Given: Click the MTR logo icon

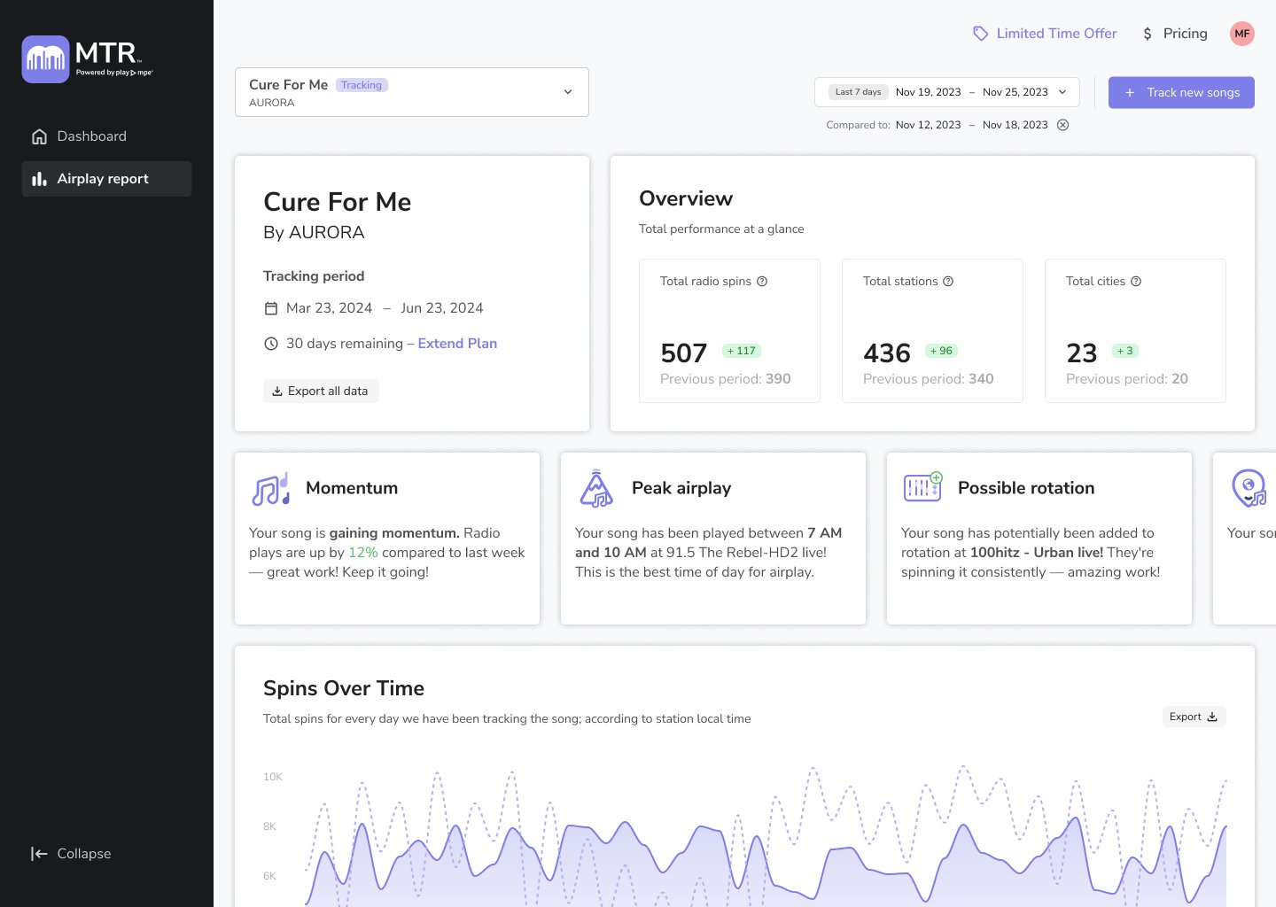Looking at the screenshot, I should click(x=45, y=59).
